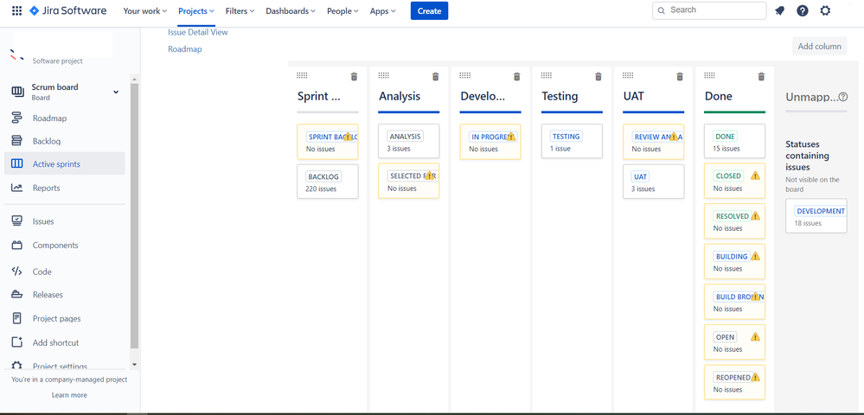This screenshot has width=864, height=415.
Task: Click the warning icon on IN PROGRESS status
Action: click(x=511, y=137)
